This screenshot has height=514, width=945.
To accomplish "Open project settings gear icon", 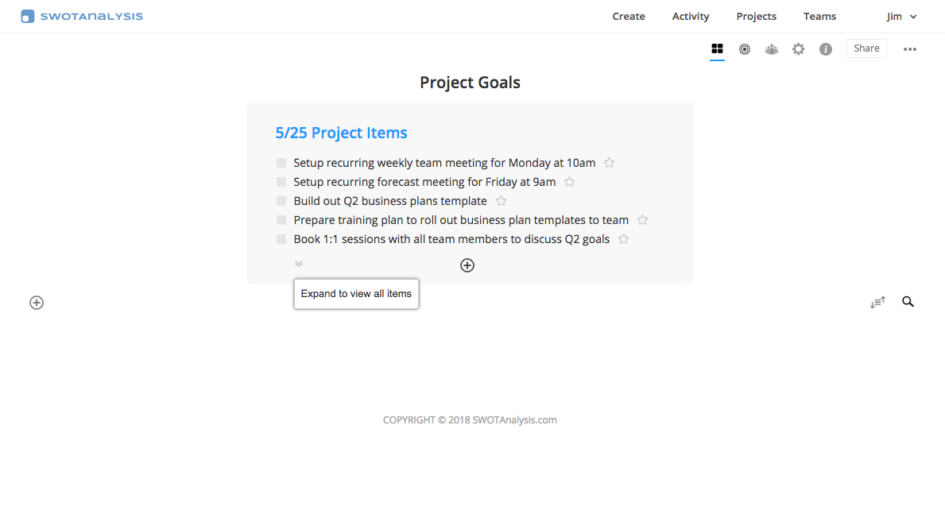I will coord(798,49).
